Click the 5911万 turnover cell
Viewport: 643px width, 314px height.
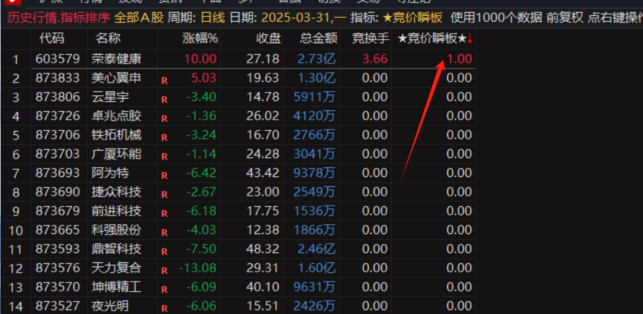click(x=314, y=97)
